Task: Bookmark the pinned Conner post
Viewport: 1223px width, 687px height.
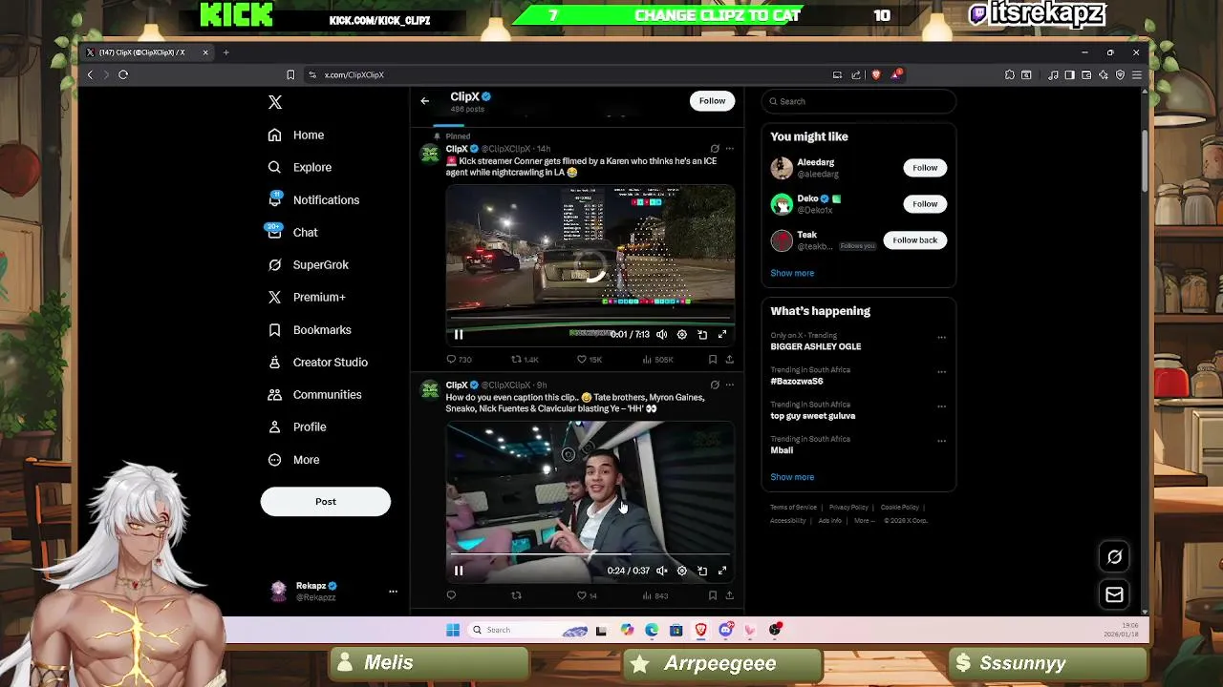Action: 713,360
